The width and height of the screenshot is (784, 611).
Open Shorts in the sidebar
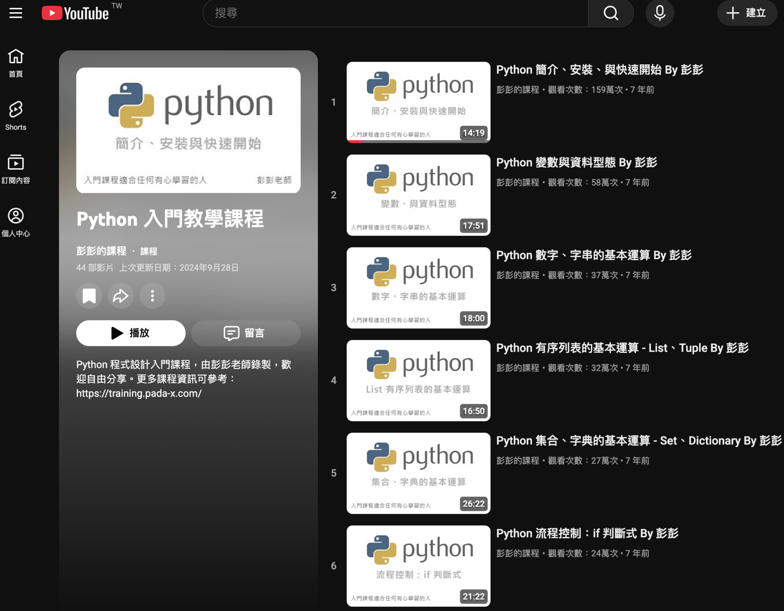[x=16, y=116]
